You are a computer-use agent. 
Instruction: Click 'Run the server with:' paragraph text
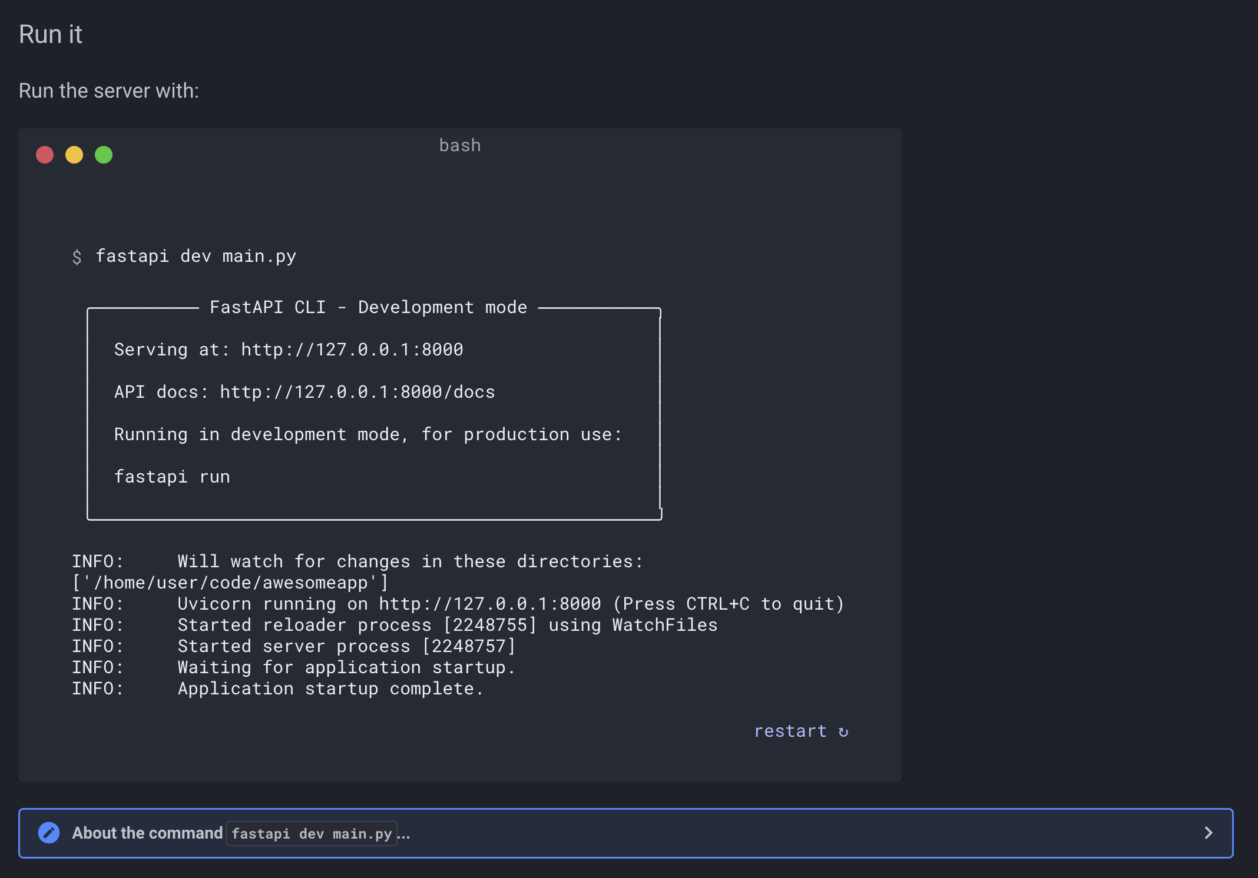[x=109, y=91]
